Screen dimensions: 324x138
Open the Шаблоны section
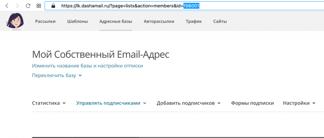point(78,21)
